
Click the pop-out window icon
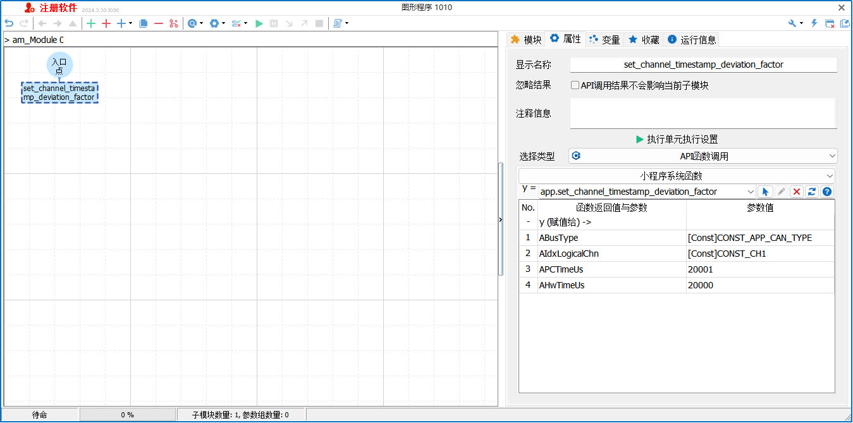(x=844, y=23)
